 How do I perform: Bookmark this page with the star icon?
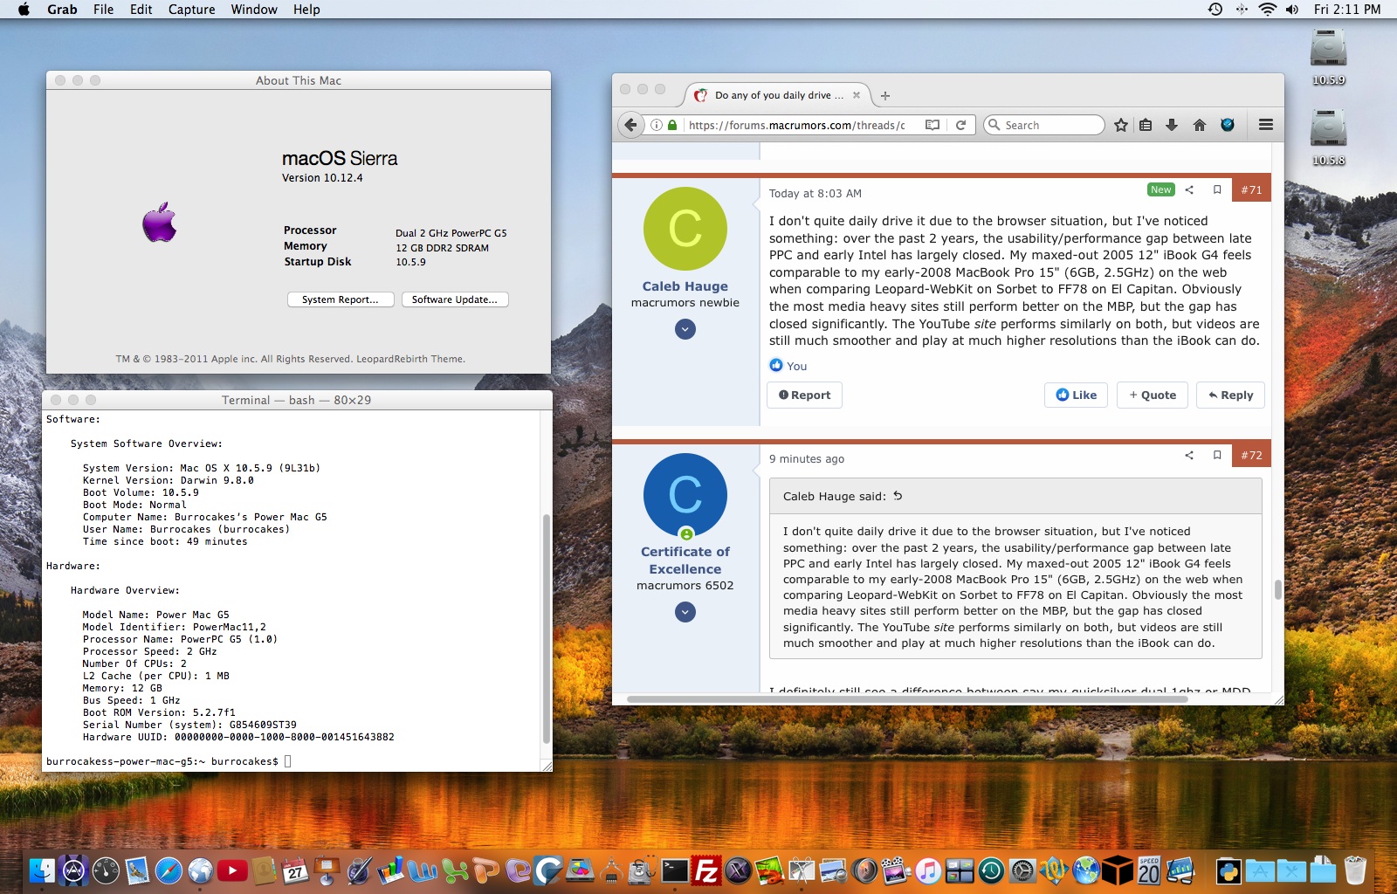(1121, 125)
